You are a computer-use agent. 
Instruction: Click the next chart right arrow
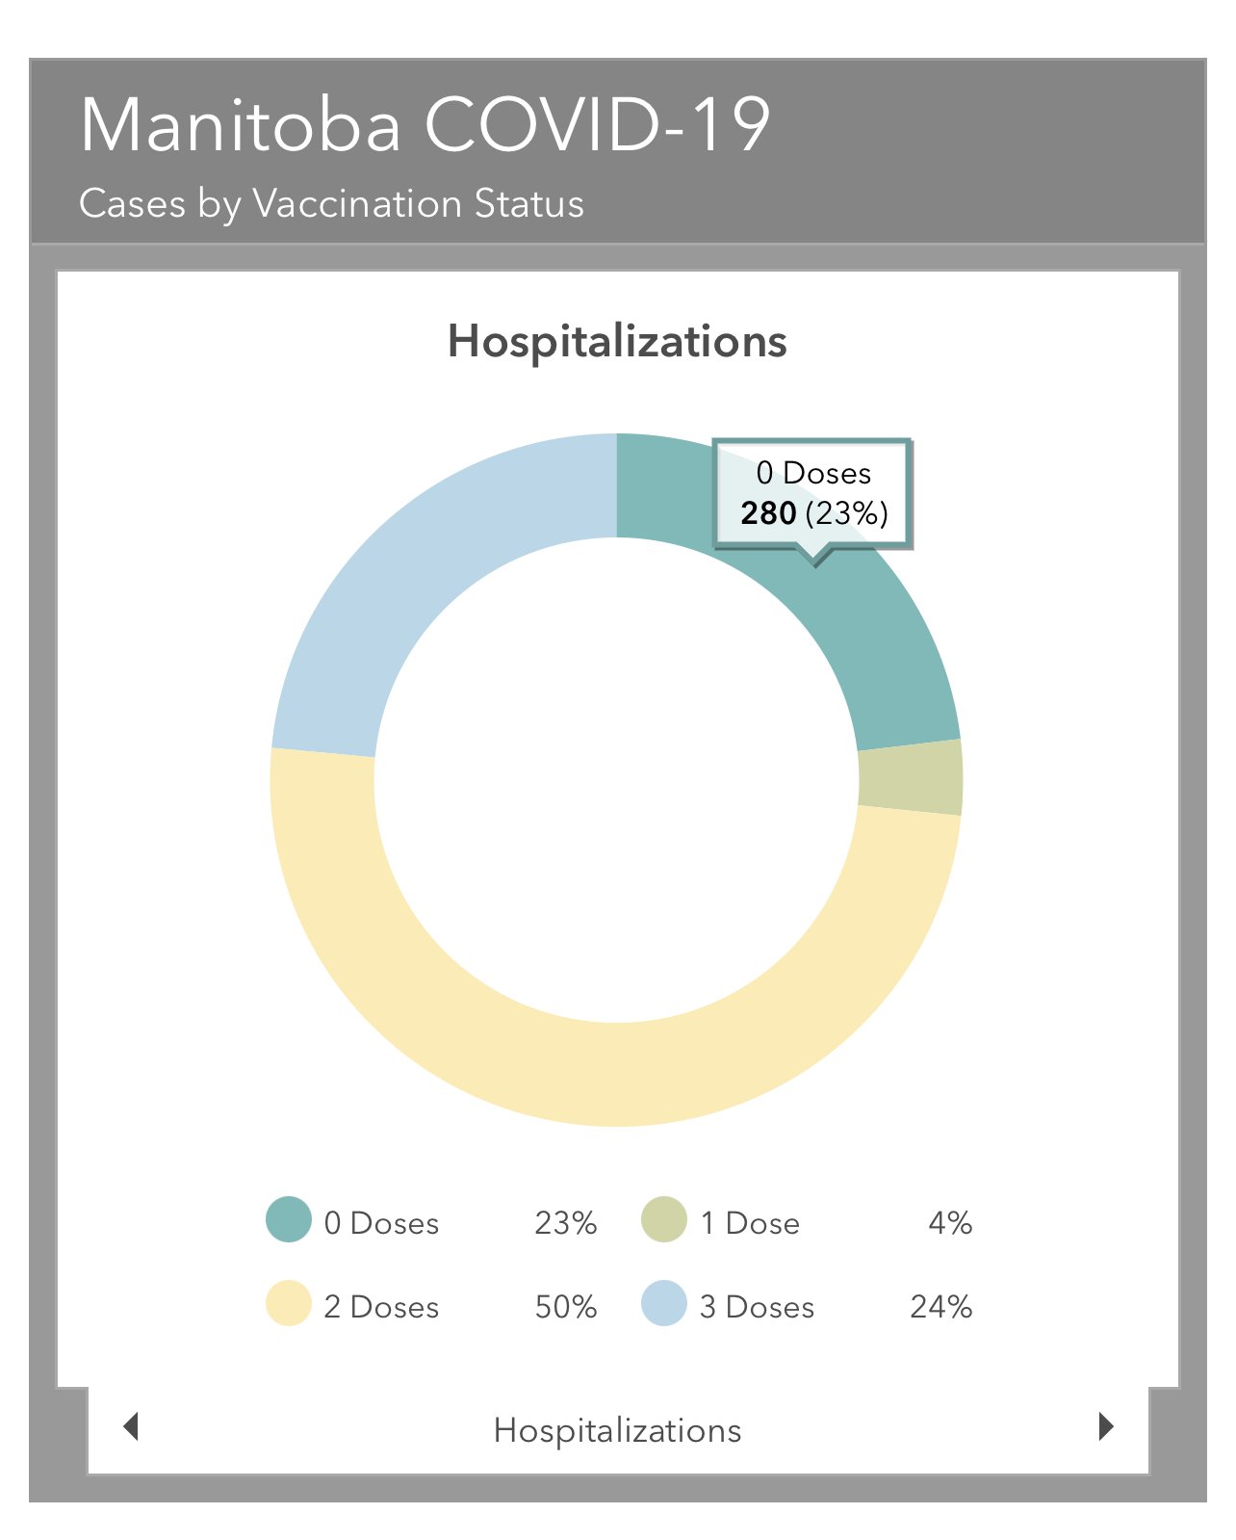coord(1106,1426)
